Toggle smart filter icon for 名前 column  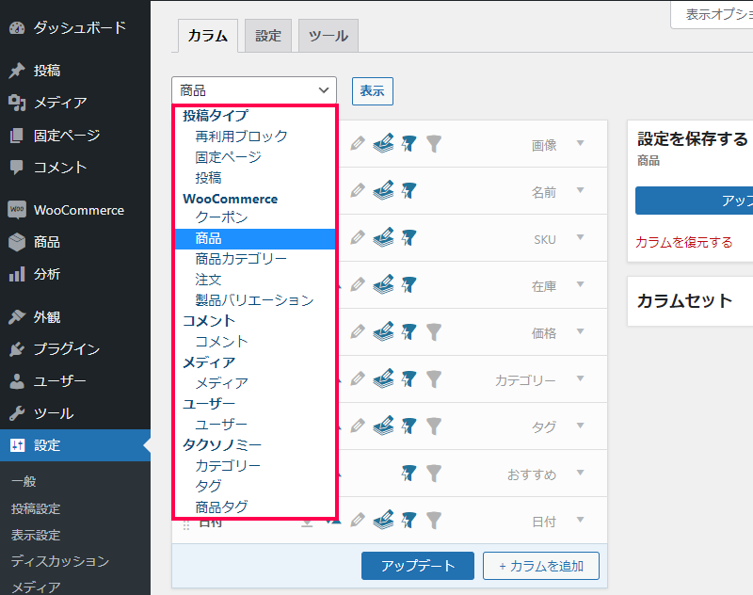click(x=409, y=191)
